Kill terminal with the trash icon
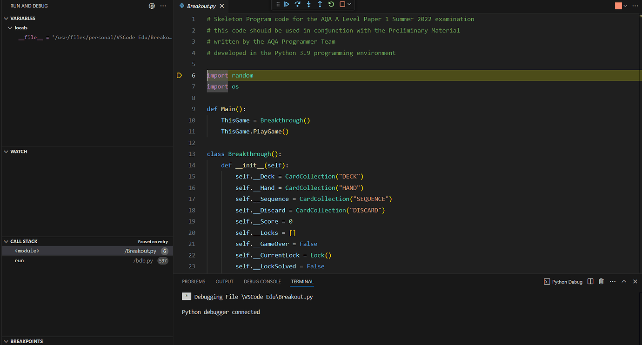642x345 pixels. click(x=601, y=281)
